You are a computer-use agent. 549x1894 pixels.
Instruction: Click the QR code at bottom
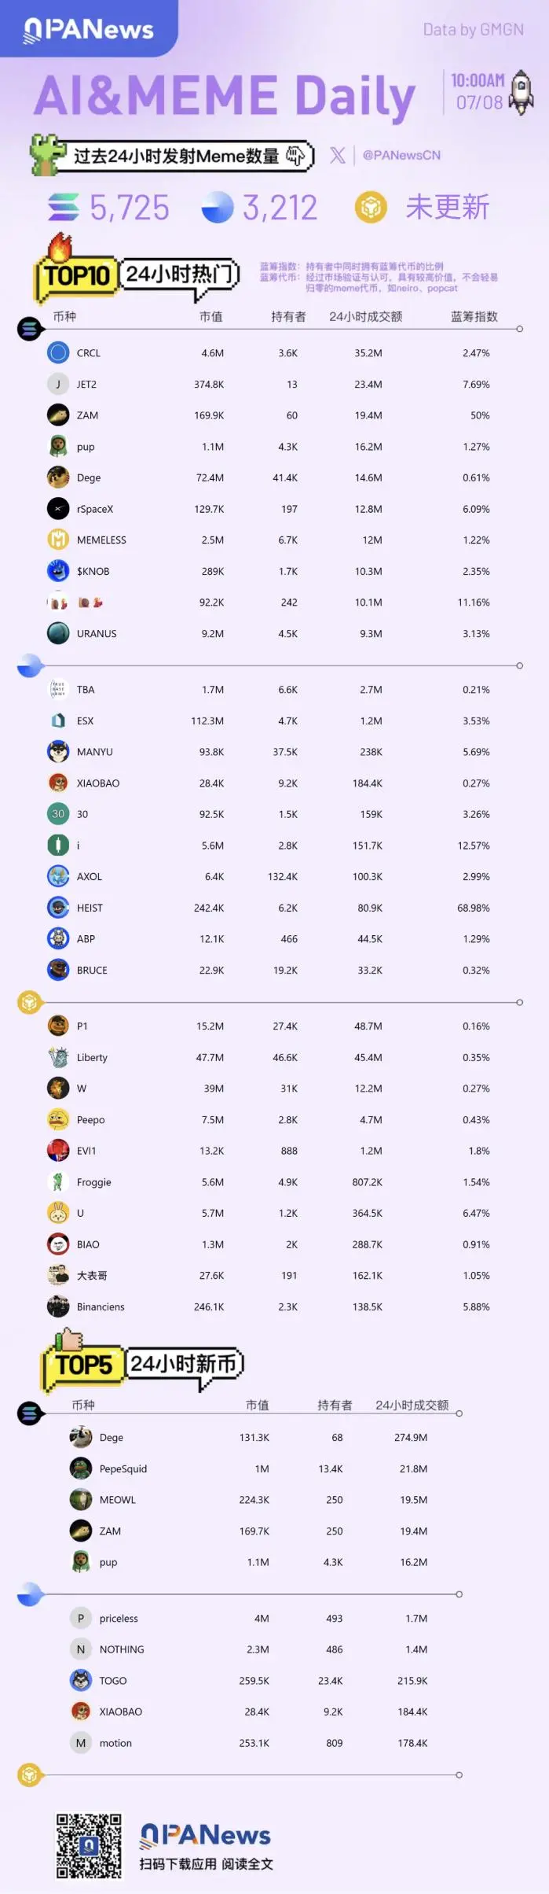89,1846
